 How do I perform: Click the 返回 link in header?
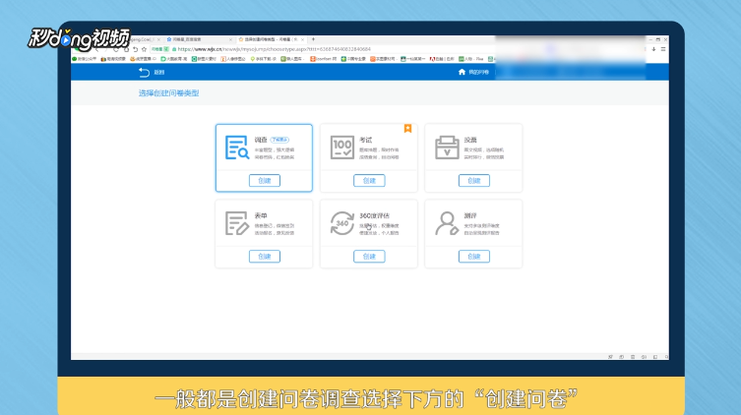click(159, 72)
